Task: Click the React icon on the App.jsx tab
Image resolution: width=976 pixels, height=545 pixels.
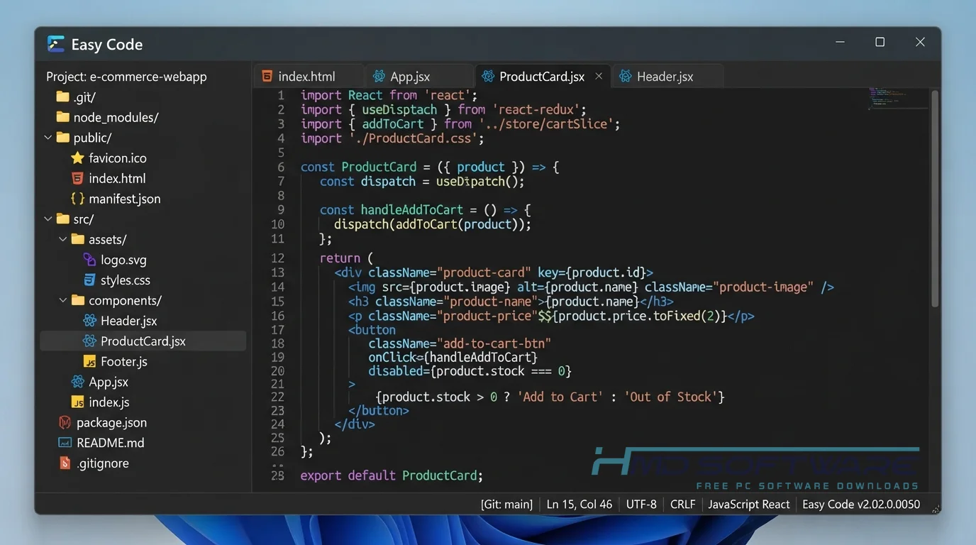Action: coord(379,77)
